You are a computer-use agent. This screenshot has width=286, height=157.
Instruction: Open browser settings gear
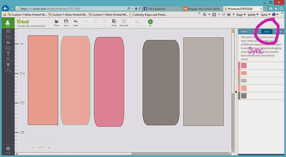click(x=281, y=9)
